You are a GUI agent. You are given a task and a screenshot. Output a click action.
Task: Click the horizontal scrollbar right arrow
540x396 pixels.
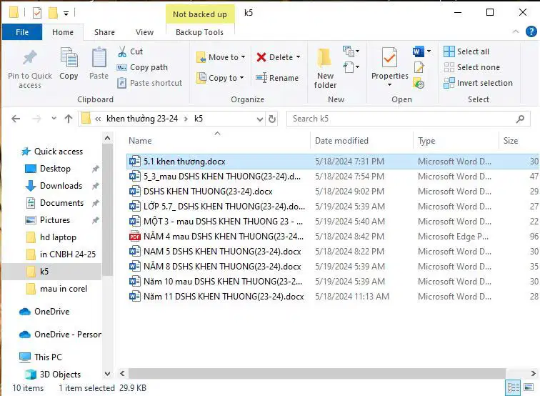533,373
